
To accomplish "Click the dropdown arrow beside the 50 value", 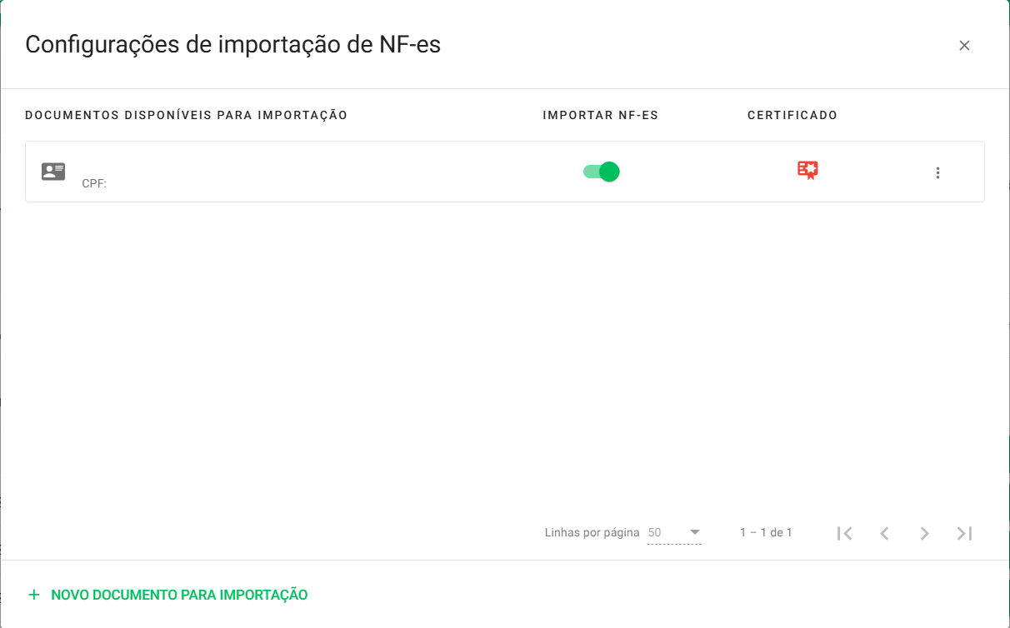I will [694, 532].
